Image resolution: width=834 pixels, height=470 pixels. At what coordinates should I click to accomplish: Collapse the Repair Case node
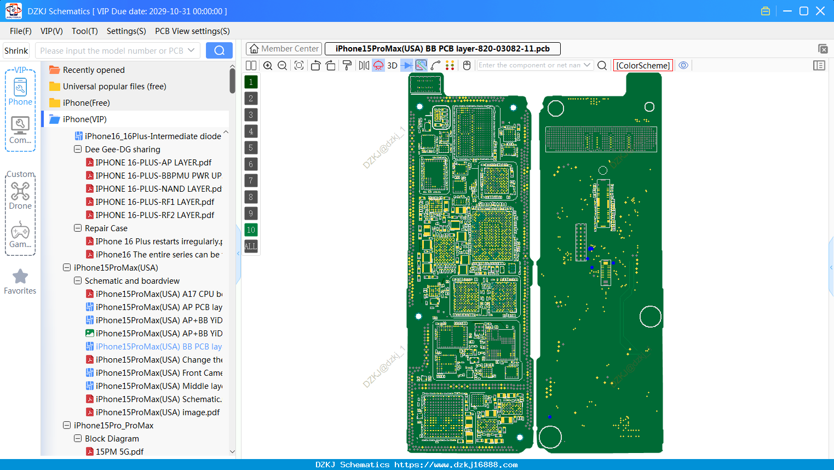click(x=78, y=228)
